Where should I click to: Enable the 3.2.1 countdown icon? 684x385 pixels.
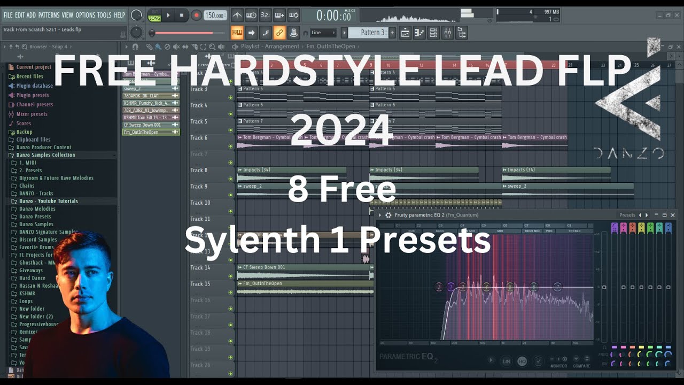[265, 16]
